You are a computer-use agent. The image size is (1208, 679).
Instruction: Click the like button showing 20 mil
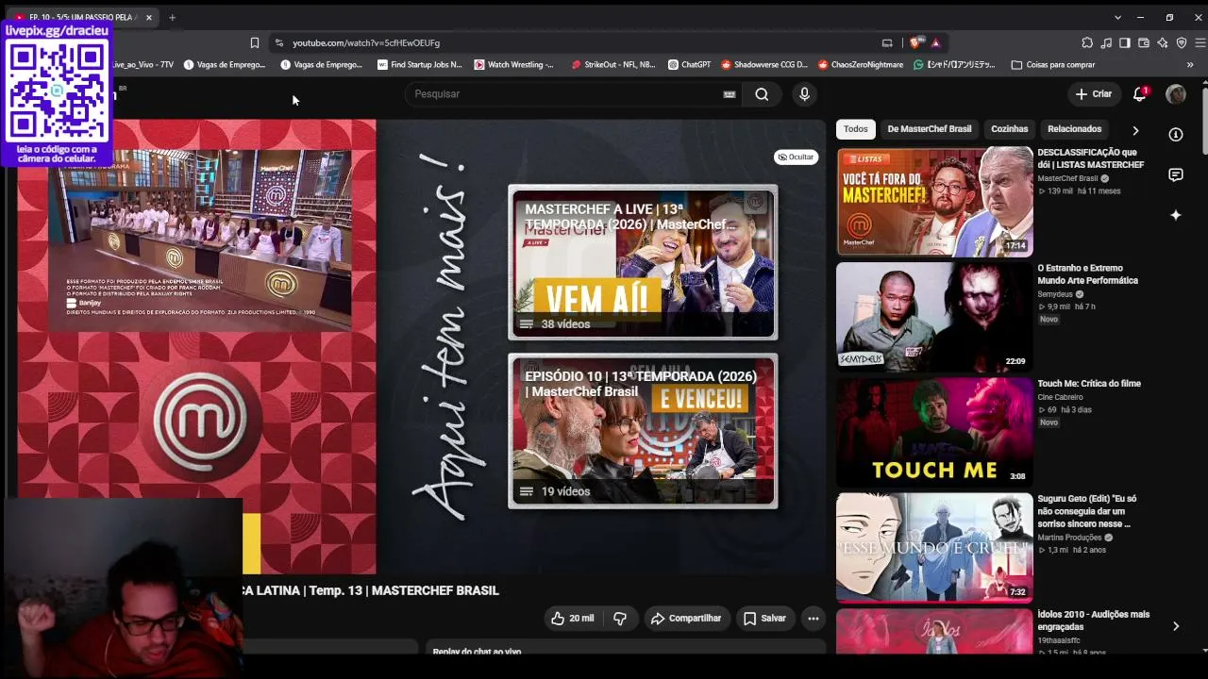pos(573,619)
